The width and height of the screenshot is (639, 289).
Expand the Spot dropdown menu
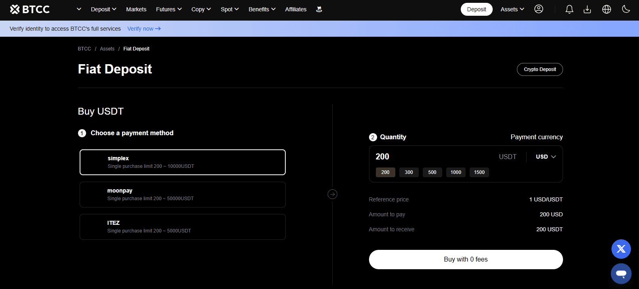(230, 9)
